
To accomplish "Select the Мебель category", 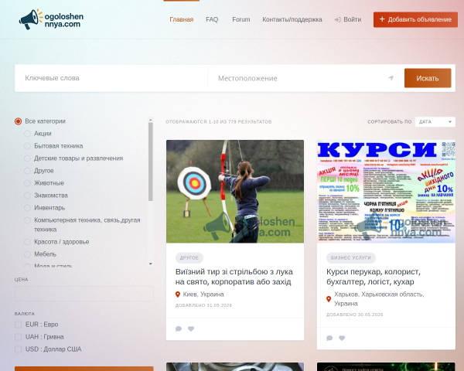I will (x=27, y=254).
